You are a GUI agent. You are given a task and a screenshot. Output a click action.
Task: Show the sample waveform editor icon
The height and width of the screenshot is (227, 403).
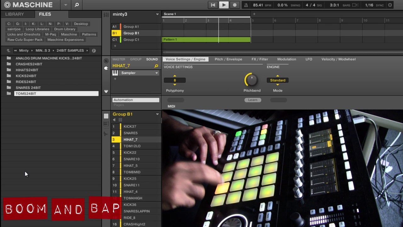click(x=106, y=134)
